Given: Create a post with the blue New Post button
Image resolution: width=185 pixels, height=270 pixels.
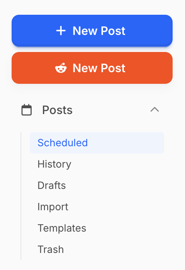Looking at the screenshot, I should click(92, 31).
